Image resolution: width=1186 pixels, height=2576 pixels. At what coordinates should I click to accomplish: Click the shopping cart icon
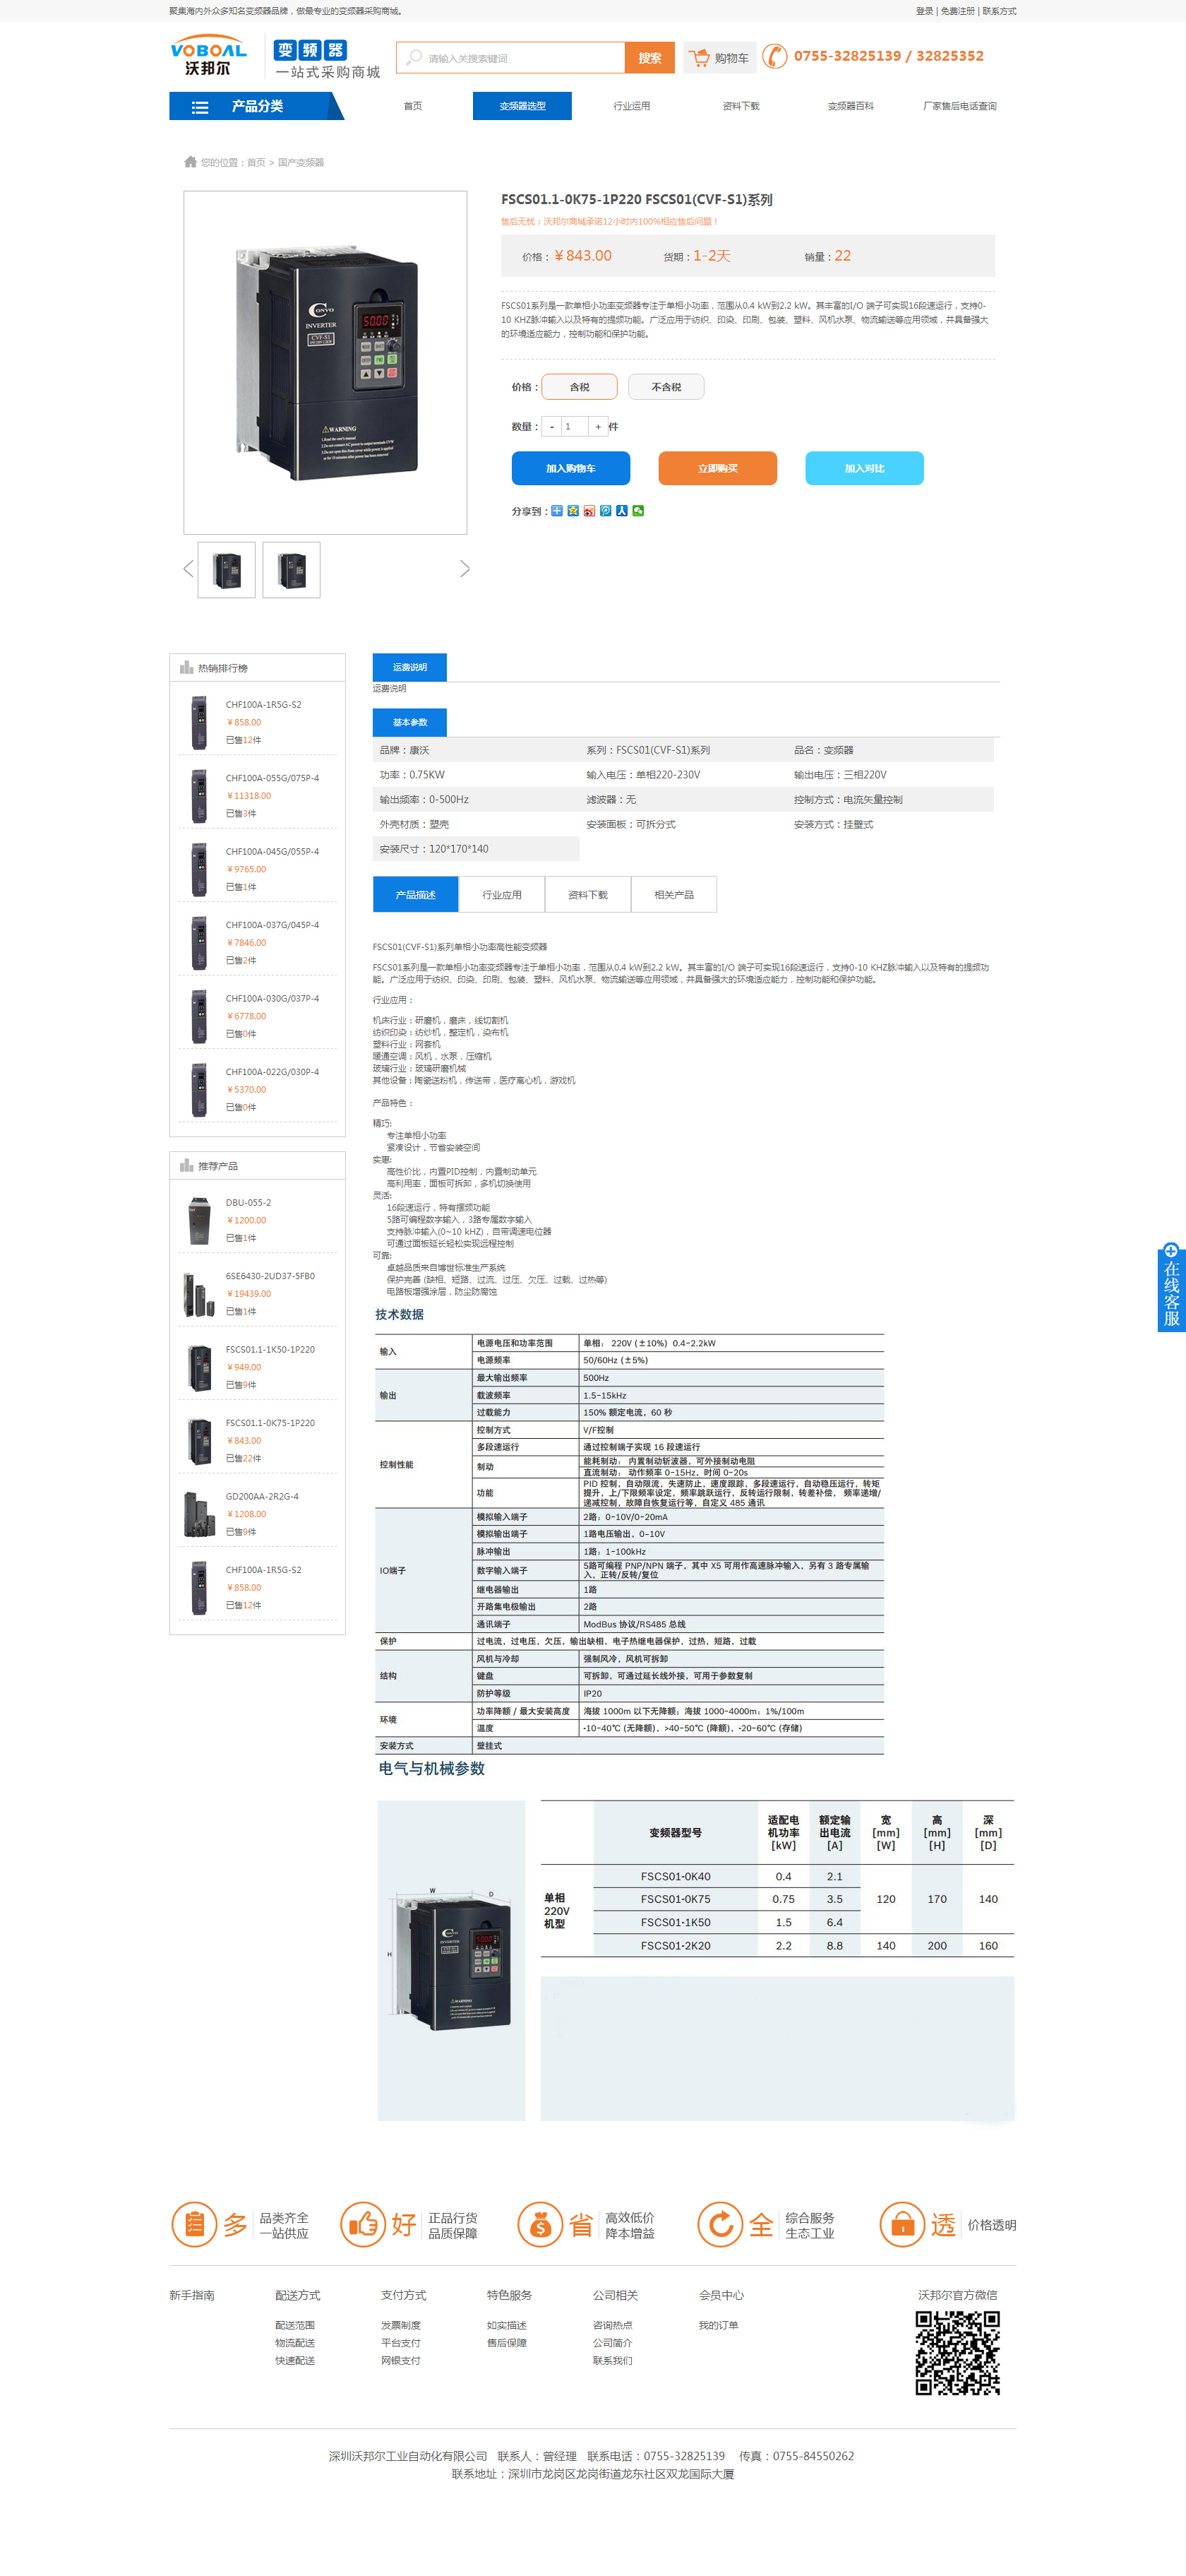(700, 58)
